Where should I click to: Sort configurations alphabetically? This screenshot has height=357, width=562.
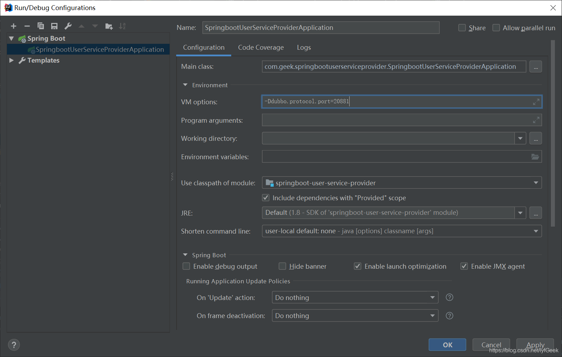click(x=122, y=26)
